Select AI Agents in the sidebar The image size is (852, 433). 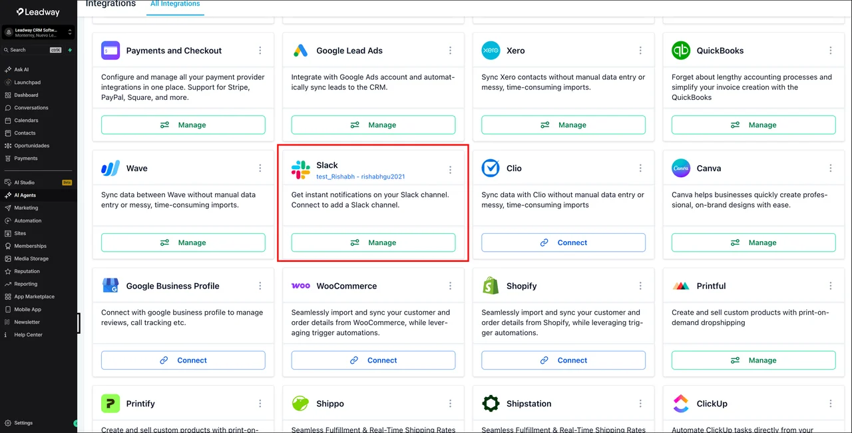tap(25, 195)
